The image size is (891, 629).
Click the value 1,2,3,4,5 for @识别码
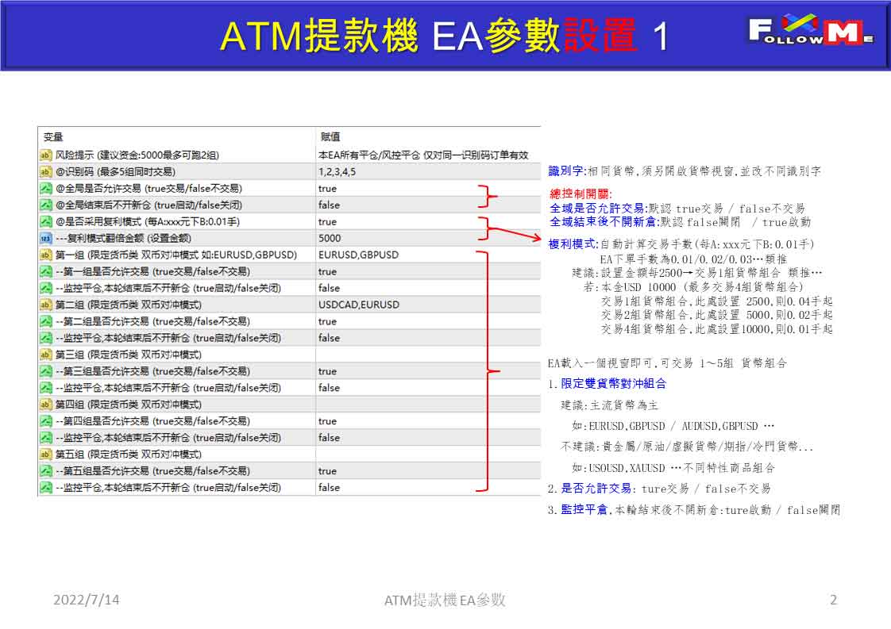pos(337,171)
